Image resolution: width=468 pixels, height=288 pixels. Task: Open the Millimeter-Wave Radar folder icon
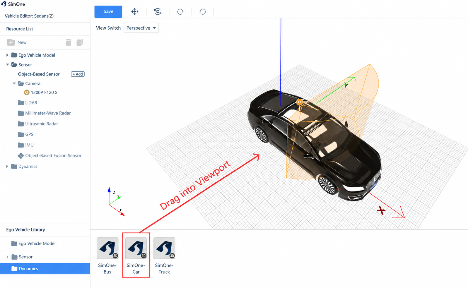[x=21, y=113]
